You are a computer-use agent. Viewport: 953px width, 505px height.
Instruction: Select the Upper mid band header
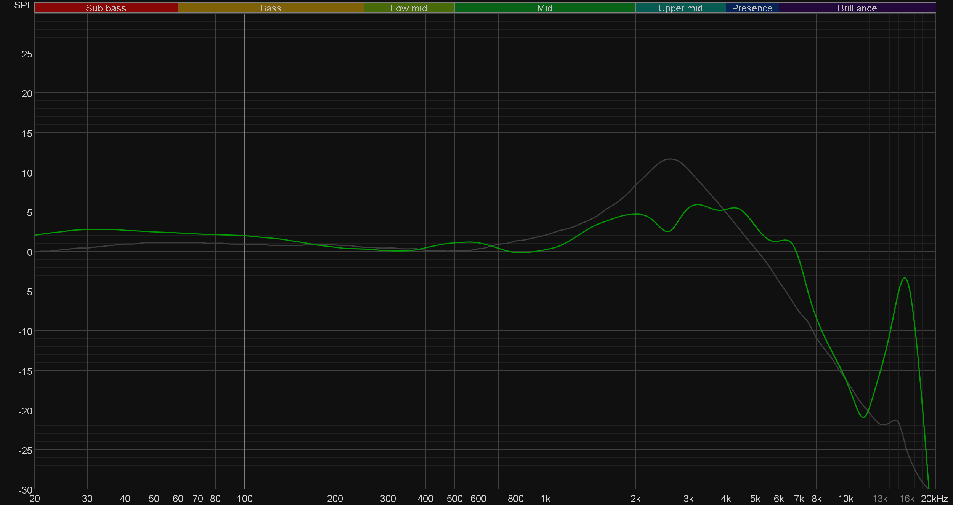[x=680, y=8]
